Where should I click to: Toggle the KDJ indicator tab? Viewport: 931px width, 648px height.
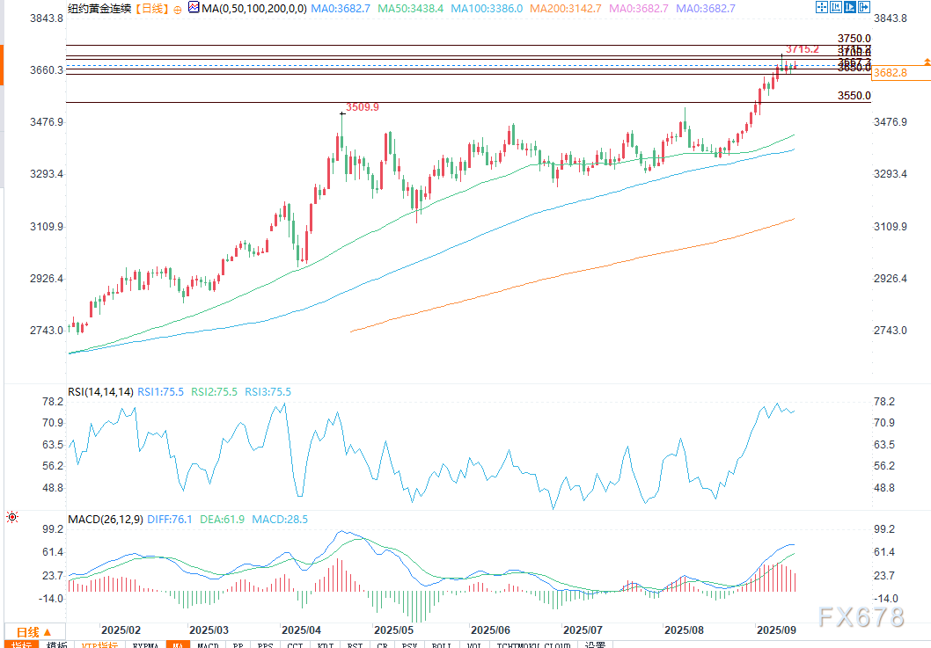coord(325,646)
